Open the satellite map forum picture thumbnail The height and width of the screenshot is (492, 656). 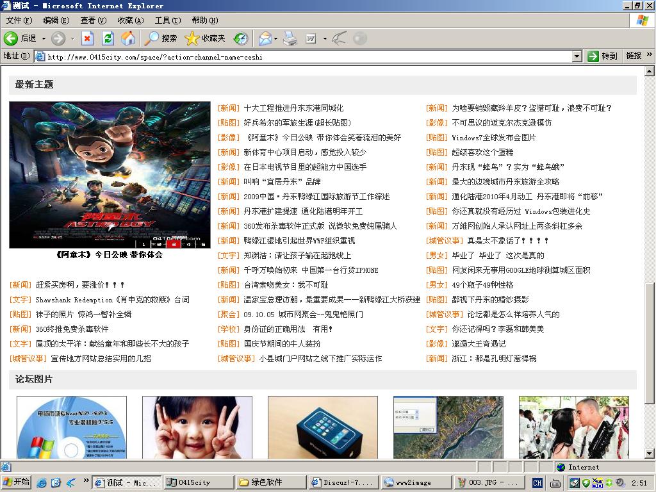click(448, 427)
